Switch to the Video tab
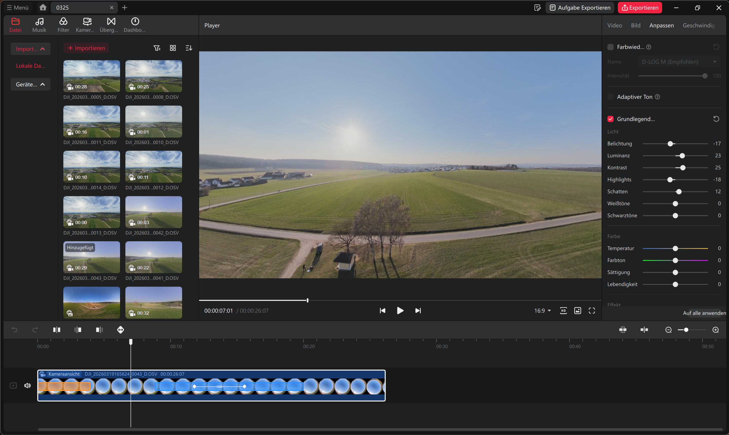The width and height of the screenshot is (729, 435). pos(615,26)
